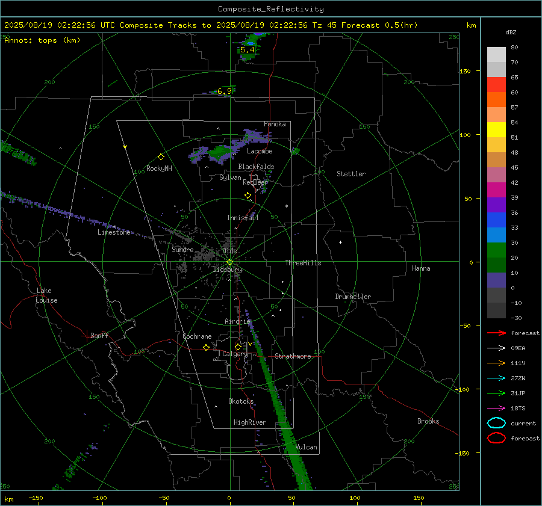Click the red forecast ellipse in the legend
542x506 pixels.
pos(496,438)
